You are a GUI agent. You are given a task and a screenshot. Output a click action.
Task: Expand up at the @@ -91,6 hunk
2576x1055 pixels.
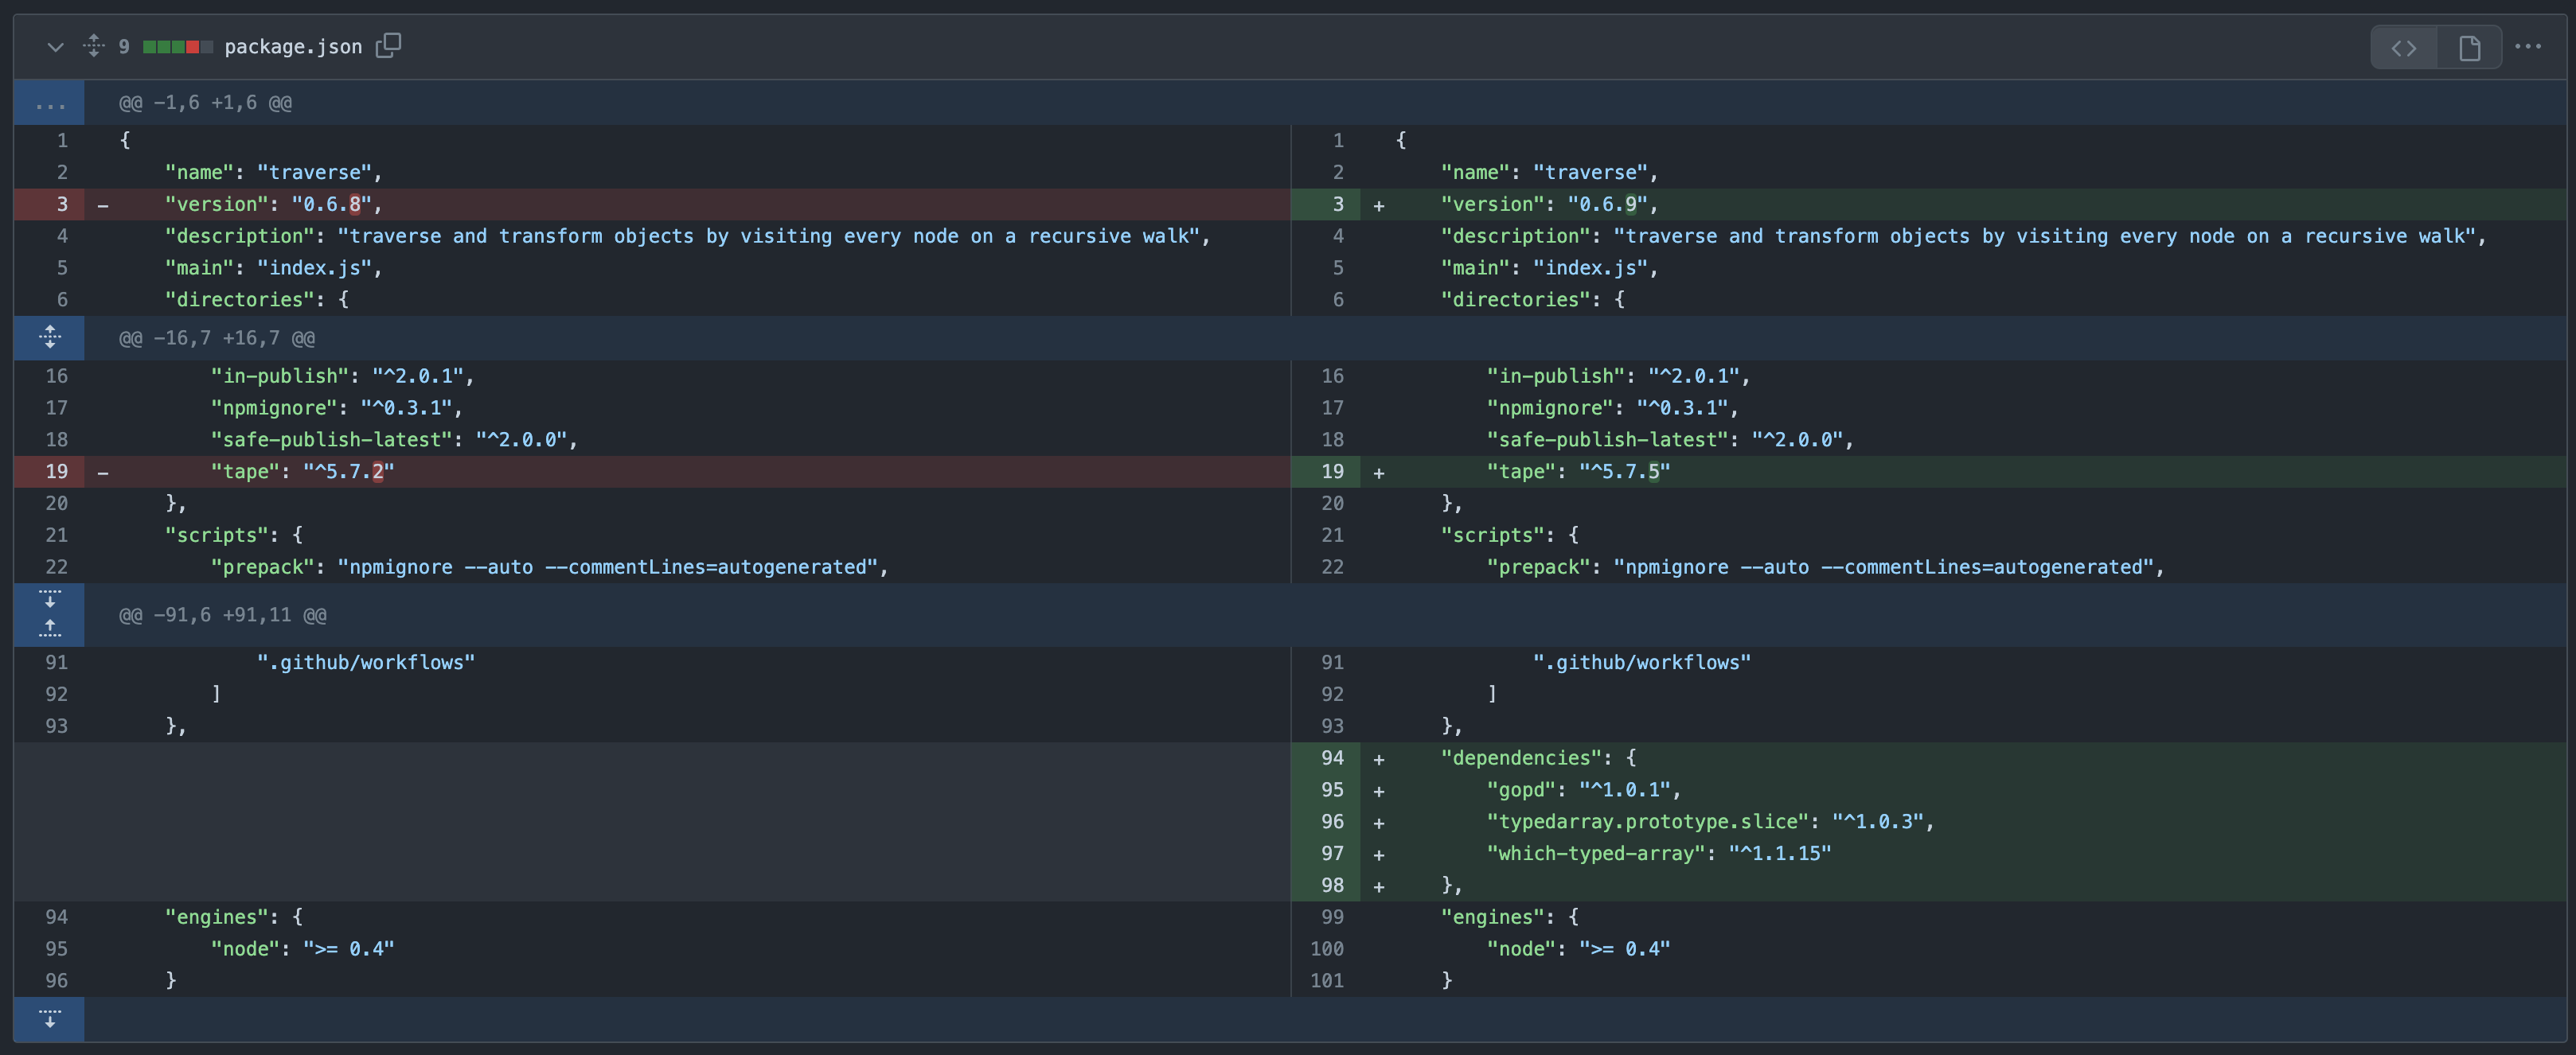pyautogui.click(x=49, y=629)
